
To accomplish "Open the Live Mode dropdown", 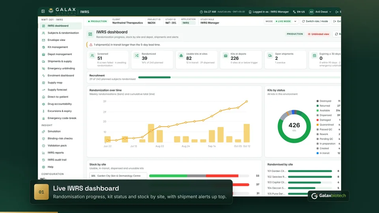I will pyautogui.click(x=281, y=21).
